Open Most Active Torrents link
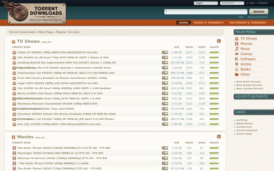 point(248,82)
